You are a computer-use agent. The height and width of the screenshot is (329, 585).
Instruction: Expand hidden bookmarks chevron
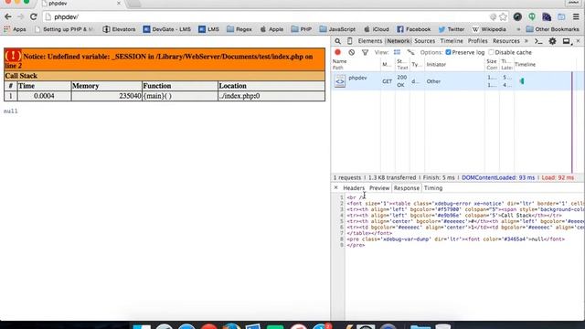[518, 29]
